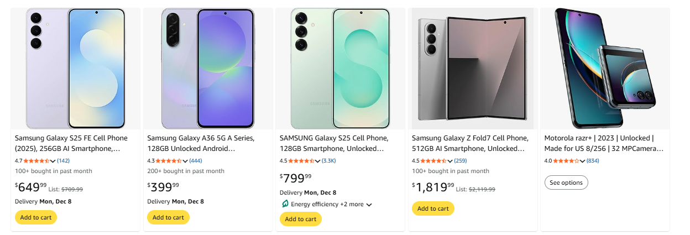Screen dimensions: 690x235
Task: Click the green Energy efficiency leaf icon
Action: tap(285, 204)
